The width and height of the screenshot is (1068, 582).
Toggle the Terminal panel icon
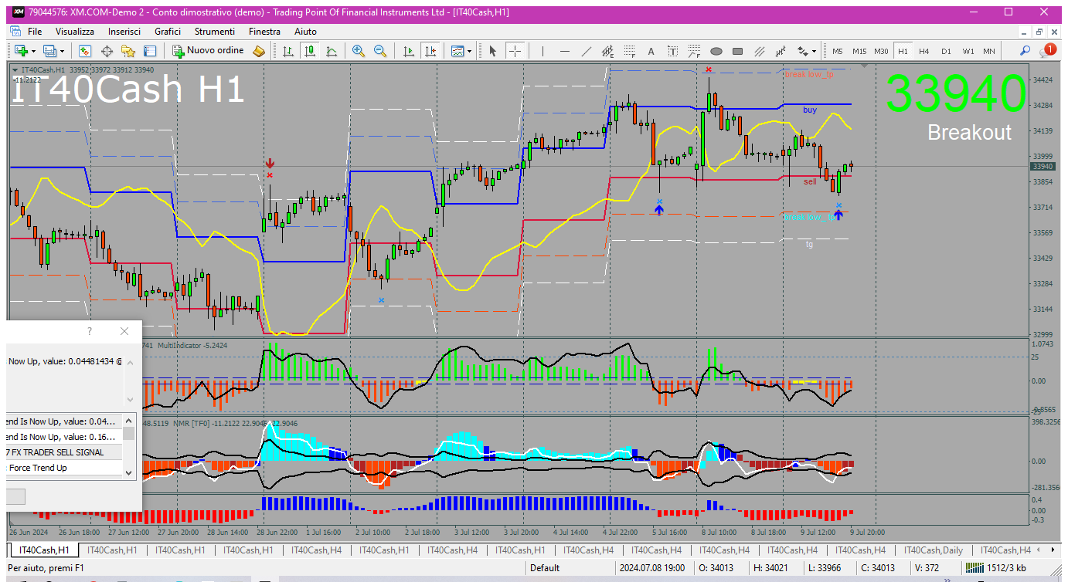click(150, 51)
